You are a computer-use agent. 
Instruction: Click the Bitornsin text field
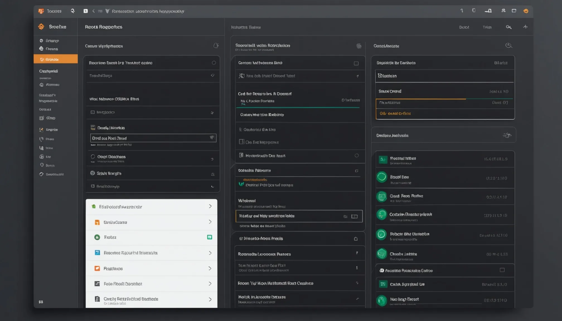444,76
